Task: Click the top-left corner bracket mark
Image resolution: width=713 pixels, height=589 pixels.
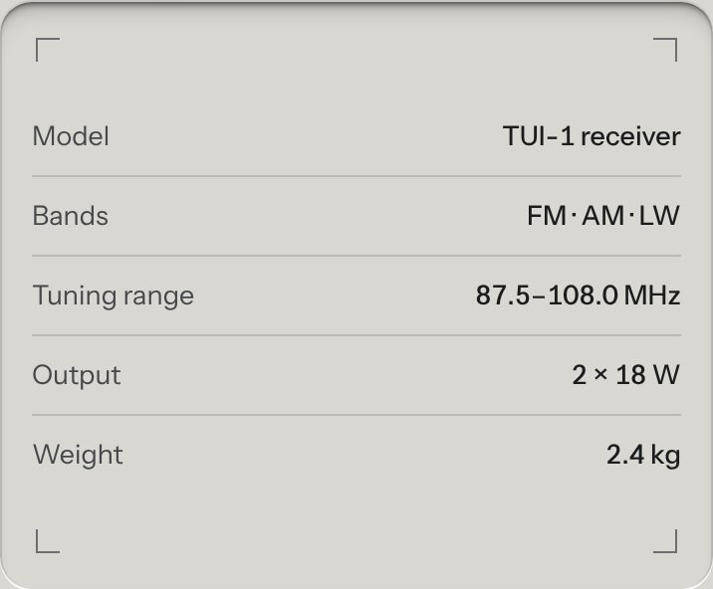Action: click(x=48, y=50)
